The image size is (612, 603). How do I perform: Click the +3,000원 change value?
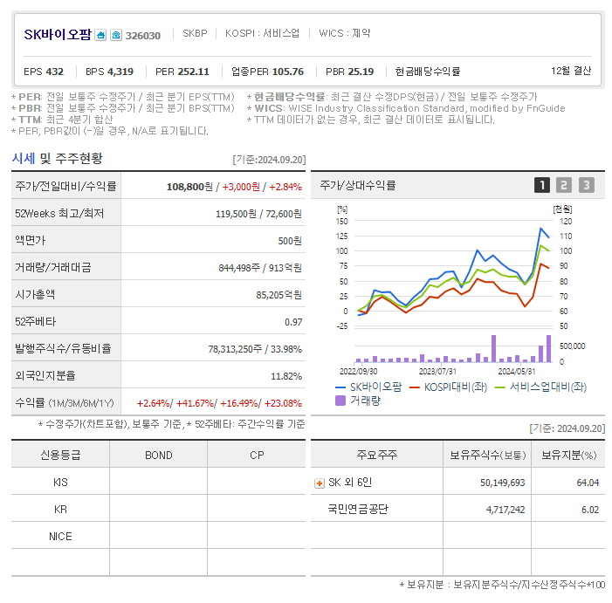(241, 187)
